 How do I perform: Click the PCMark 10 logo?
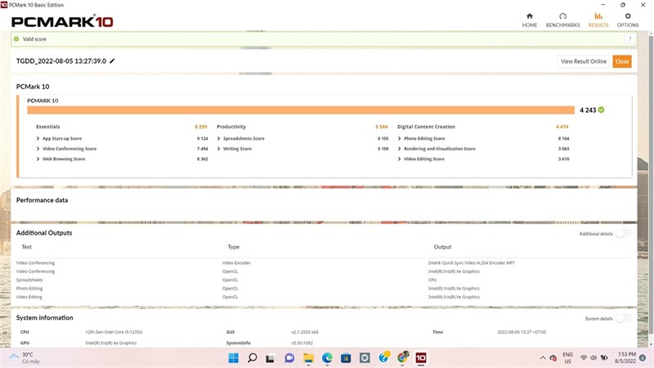[x=62, y=21]
